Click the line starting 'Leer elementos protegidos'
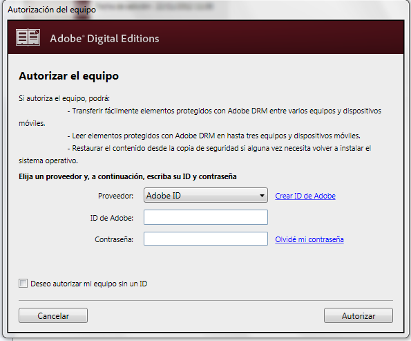 point(214,136)
